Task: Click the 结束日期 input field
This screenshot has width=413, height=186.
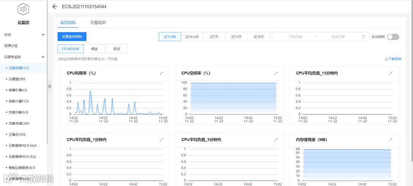Action: 338,37
